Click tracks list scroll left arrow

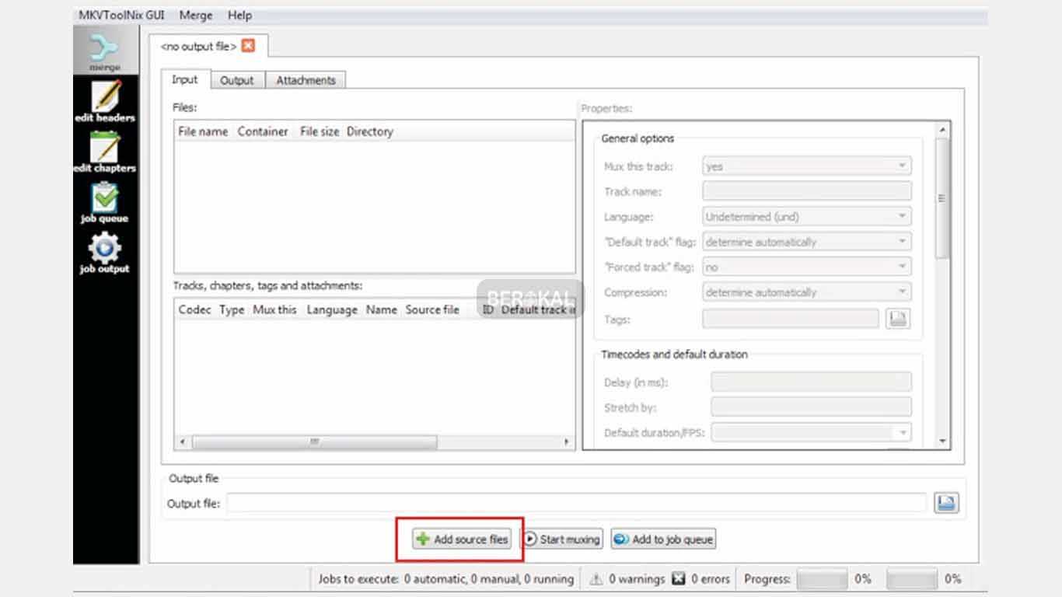183,442
